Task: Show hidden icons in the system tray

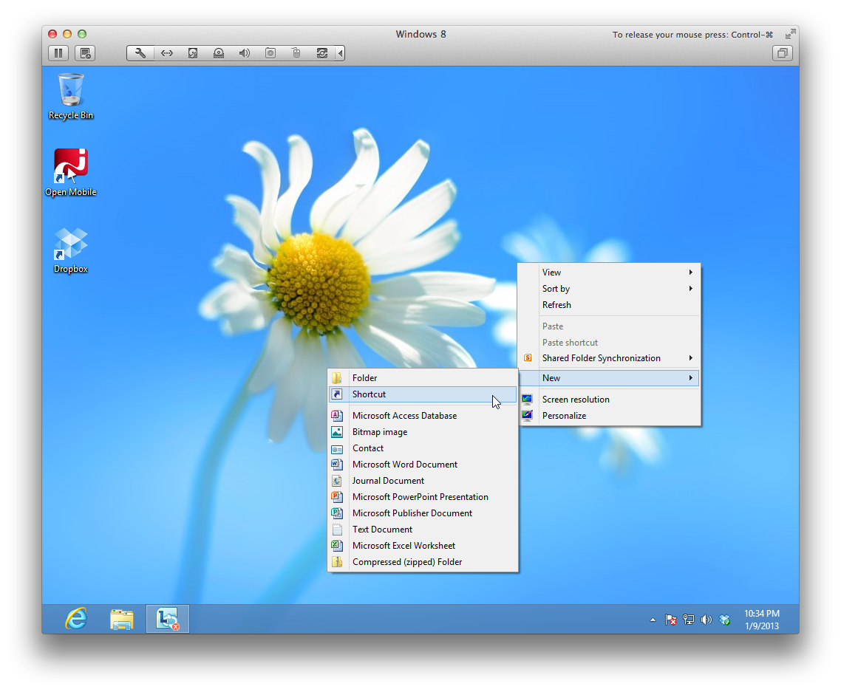Action: pos(653,620)
